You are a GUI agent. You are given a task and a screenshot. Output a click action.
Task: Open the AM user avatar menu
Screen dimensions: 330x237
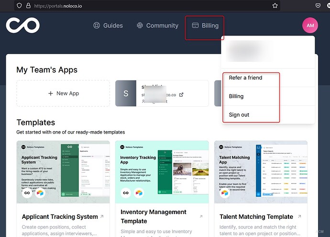[310, 25]
